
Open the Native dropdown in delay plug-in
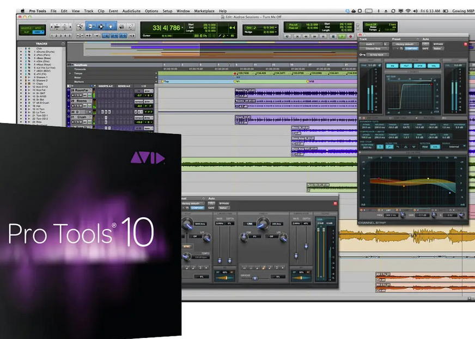pyautogui.click(x=224, y=208)
